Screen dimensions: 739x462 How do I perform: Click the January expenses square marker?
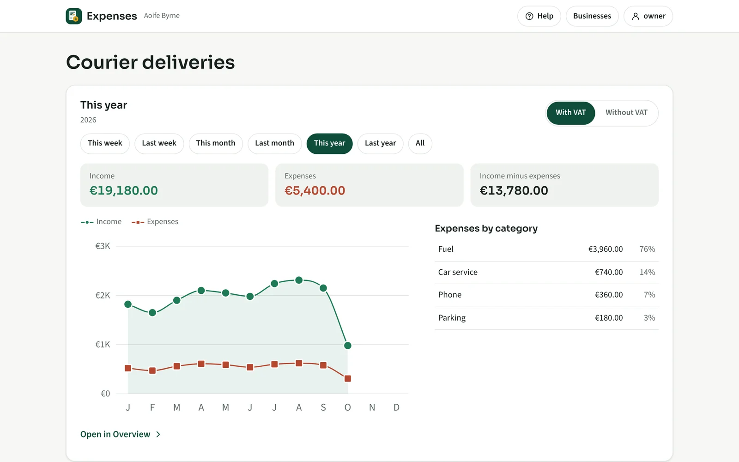pos(128,368)
